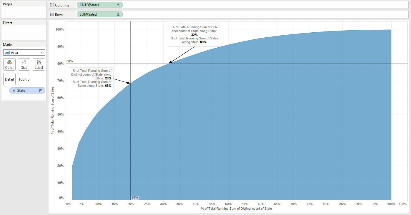The image size is (411, 215).
Task: Click the Columns shelf label
Action: point(62,5)
